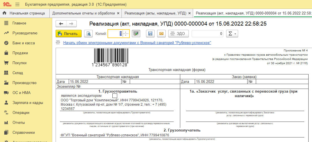
Task: Toggle the edit mode pencil icon
Action: (136, 34)
